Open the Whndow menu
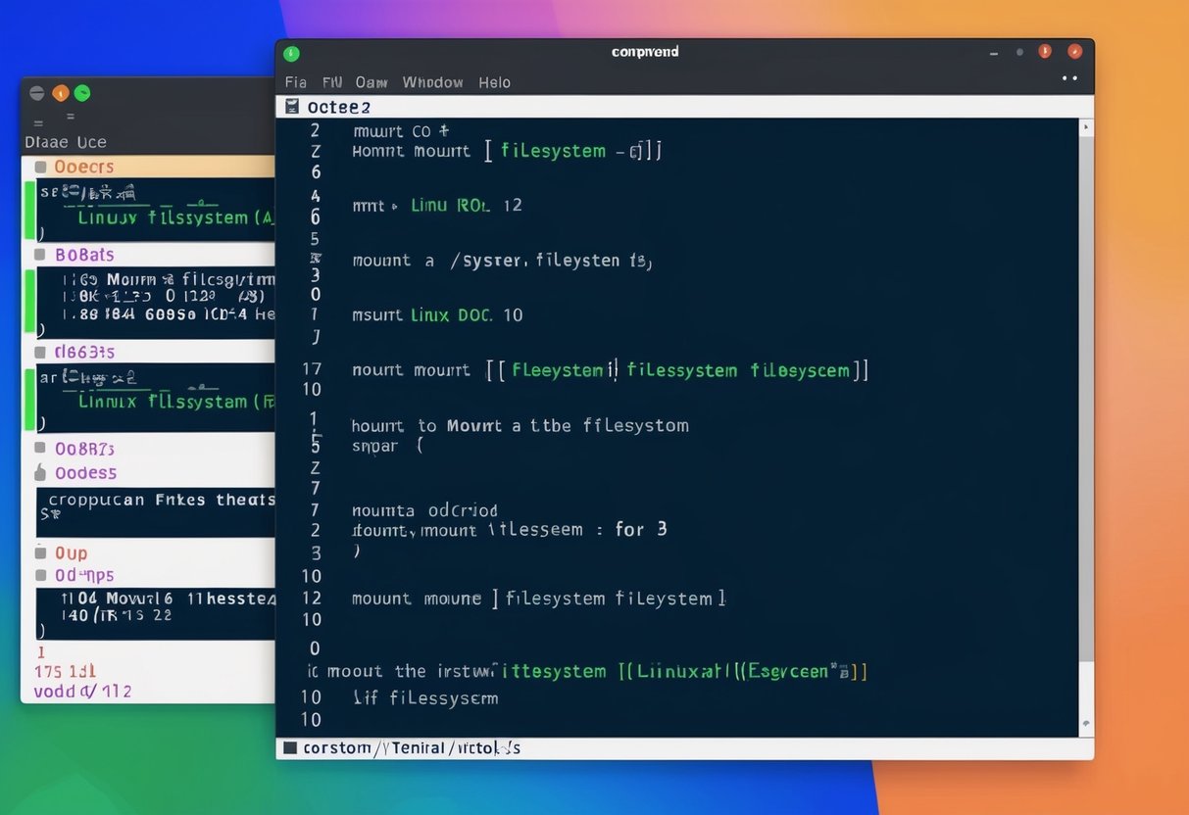Screen dimensions: 1189x815 [431, 82]
